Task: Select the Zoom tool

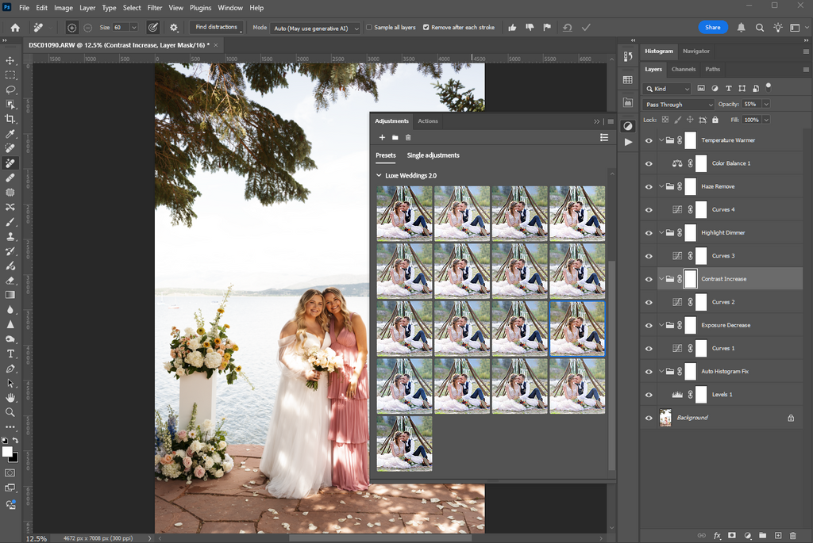Action: pyautogui.click(x=10, y=411)
